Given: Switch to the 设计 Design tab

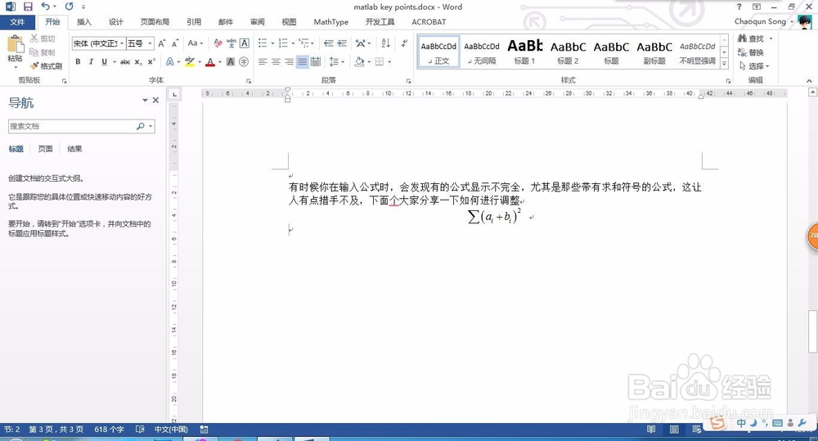Looking at the screenshot, I should point(116,22).
